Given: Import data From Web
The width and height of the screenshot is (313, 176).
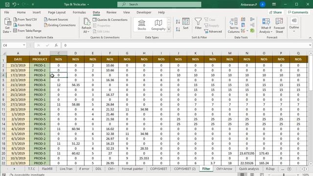Looking at the screenshot, I should [22, 25].
